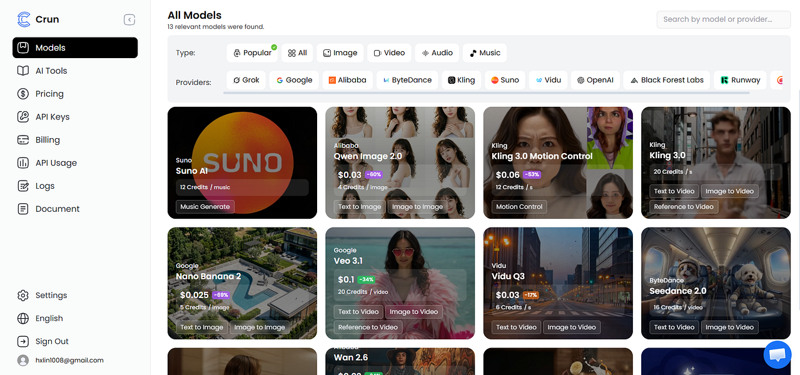Open the Suno AI model card

[x=242, y=162]
